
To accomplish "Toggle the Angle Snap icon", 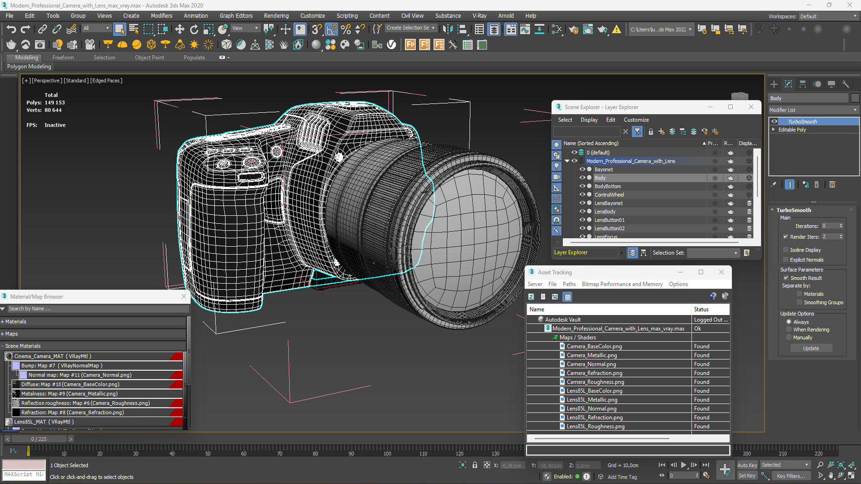I will tap(331, 30).
